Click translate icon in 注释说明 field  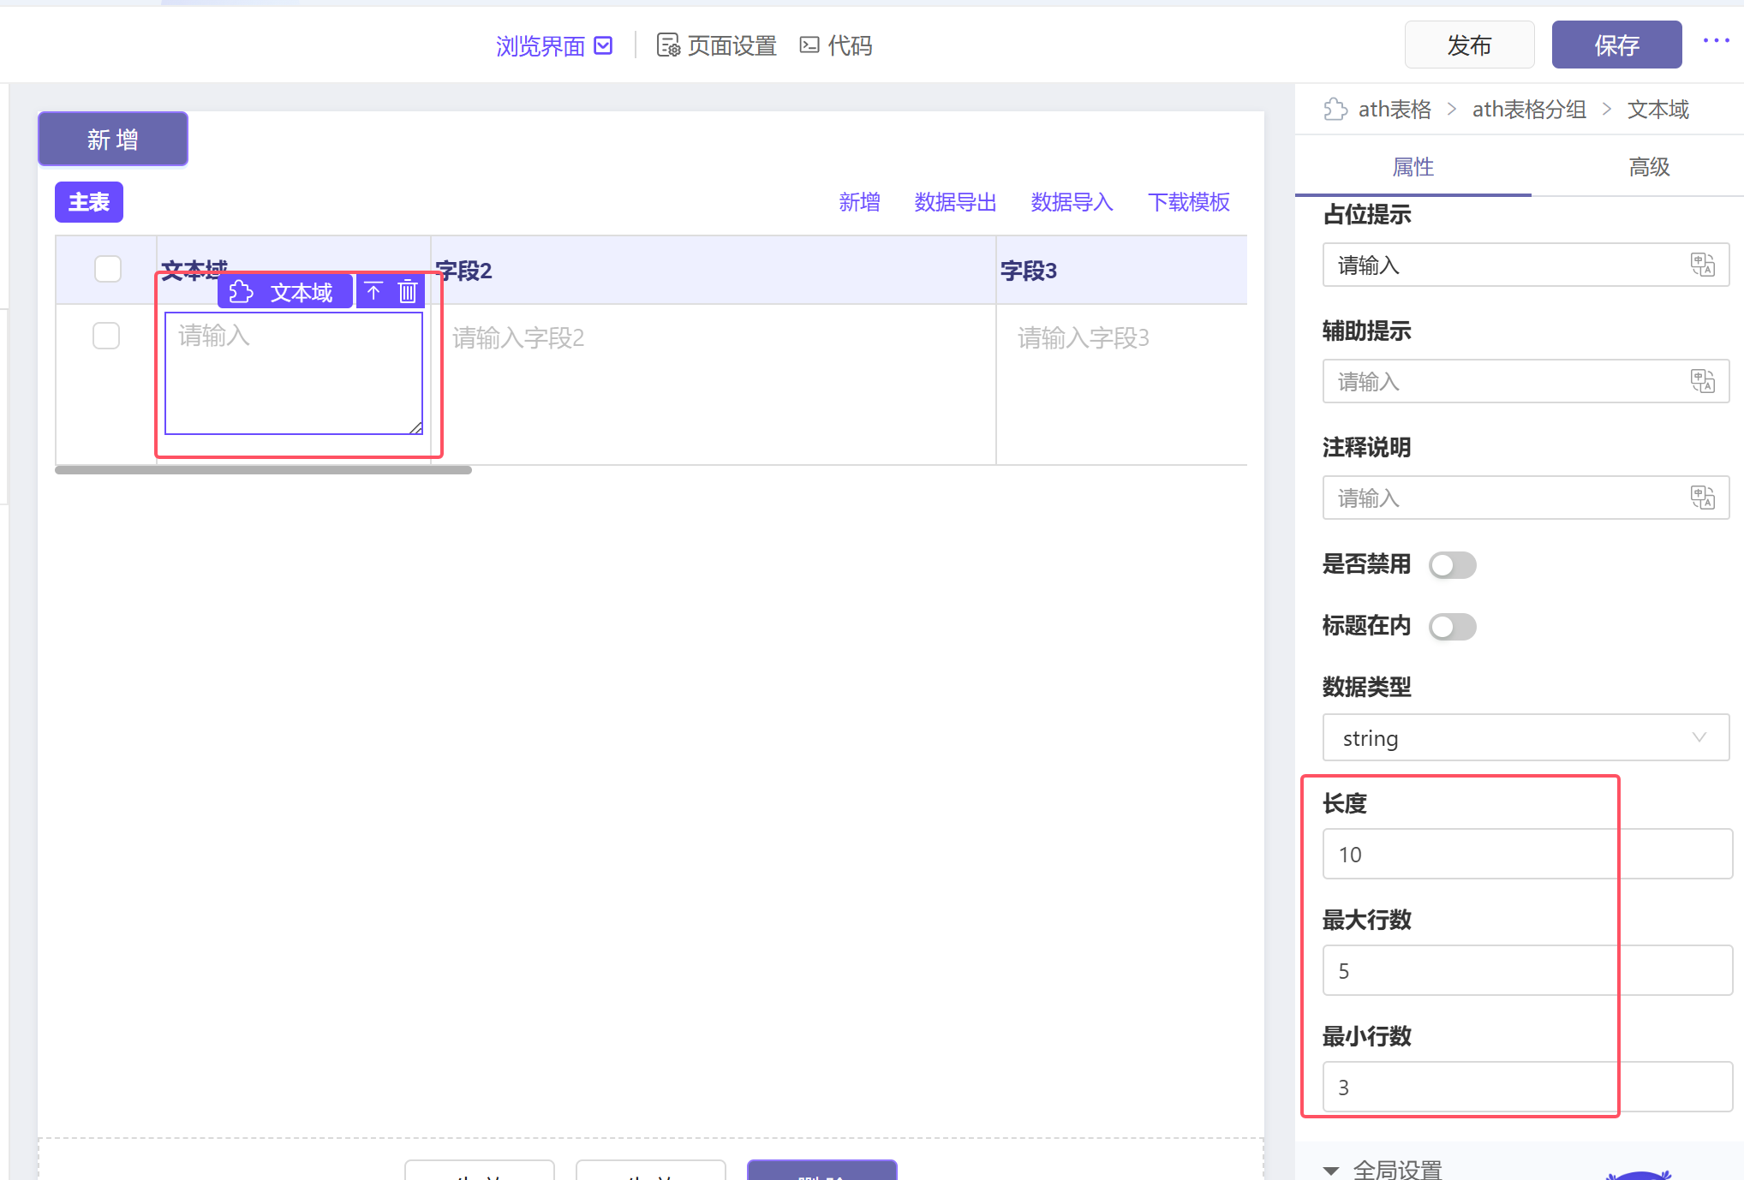click(1702, 498)
